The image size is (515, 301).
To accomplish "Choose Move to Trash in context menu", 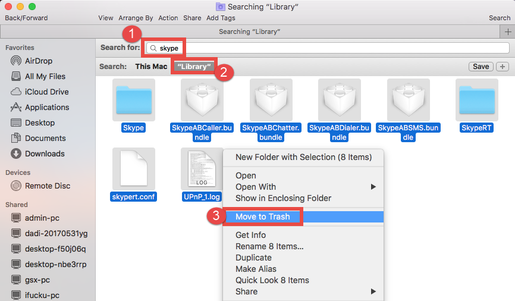I will (x=303, y=217).
